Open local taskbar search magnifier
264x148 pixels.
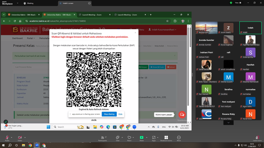[x=10, y=145]
